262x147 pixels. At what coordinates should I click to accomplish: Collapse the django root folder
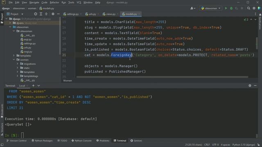point(7,19)
